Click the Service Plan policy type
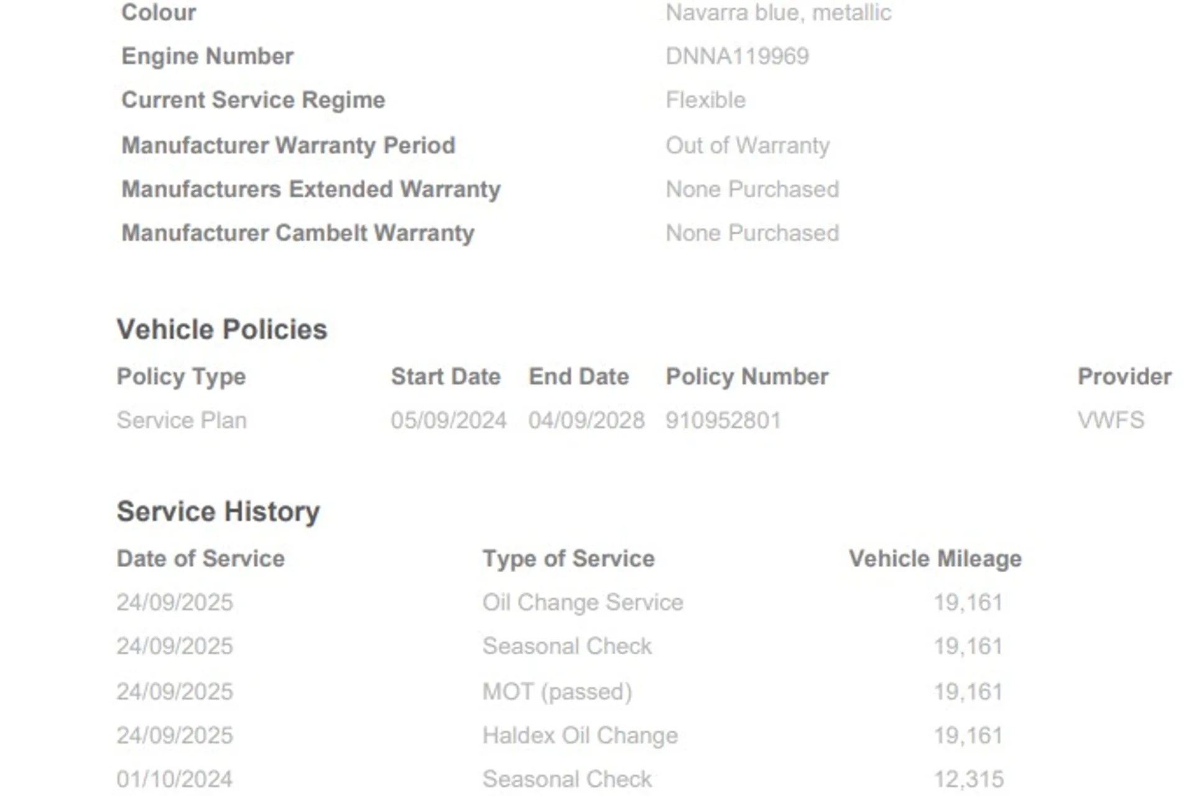The width and height of the screenshot is (1194, 796). point(182,420)
